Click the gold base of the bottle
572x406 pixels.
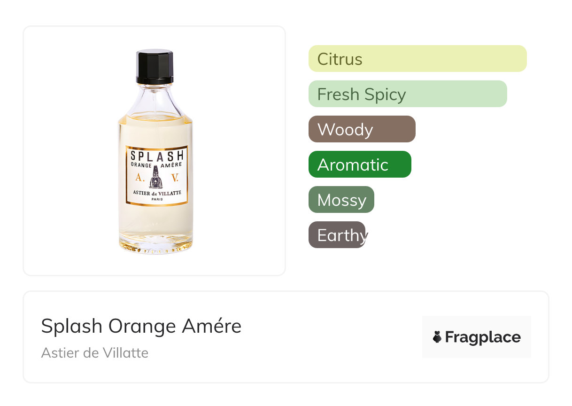pos(155,247)
